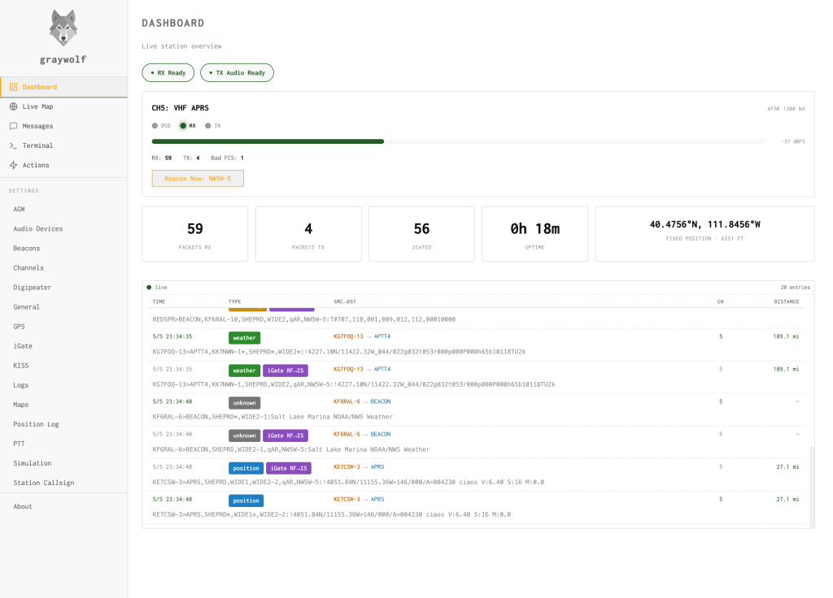833x598 pixels.
Task: Click the Beacon Now: NW5W-5 button
Action: click(198, 178)
